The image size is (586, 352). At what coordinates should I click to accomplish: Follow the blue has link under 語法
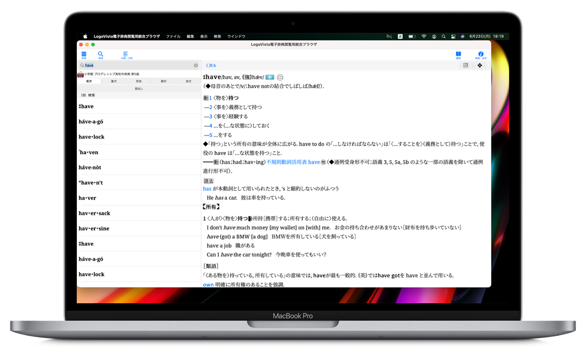tap(207, 189)
